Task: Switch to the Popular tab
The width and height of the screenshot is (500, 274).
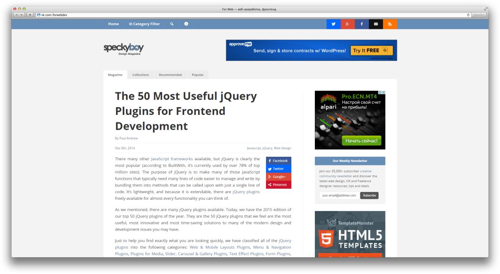Action: point(198,75)
